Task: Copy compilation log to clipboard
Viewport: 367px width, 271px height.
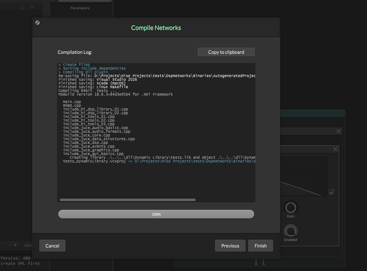Action: [226, 52]
